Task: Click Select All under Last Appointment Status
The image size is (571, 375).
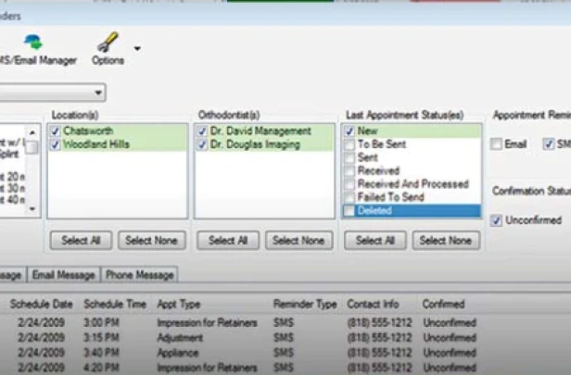Action: point(375,241)
